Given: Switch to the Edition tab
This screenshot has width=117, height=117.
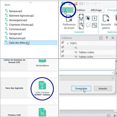Looking at the screenshot, I should click(81, 10).
